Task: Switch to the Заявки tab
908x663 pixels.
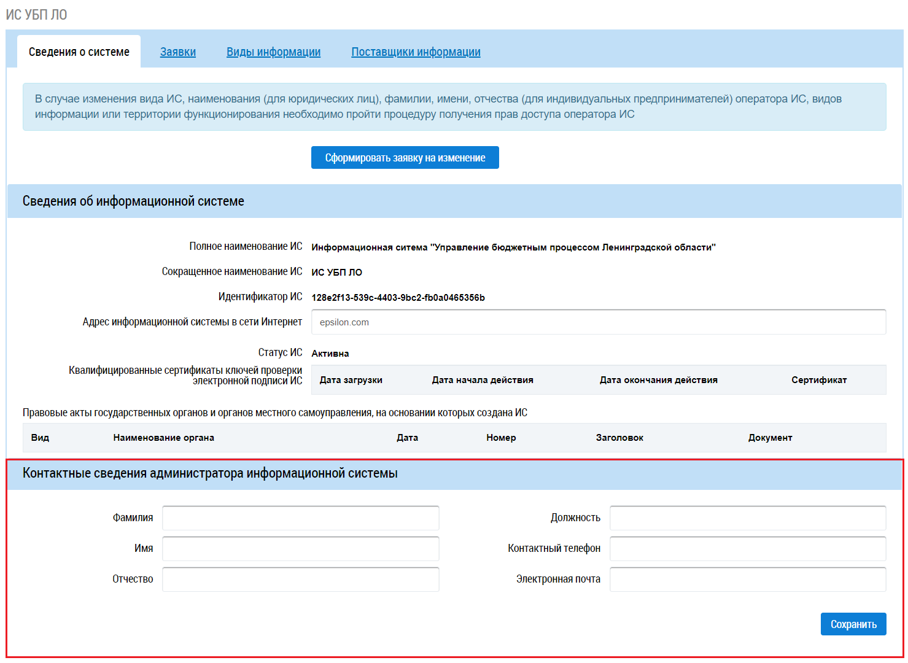Action: pyautogui.click(x=178, y=52)
